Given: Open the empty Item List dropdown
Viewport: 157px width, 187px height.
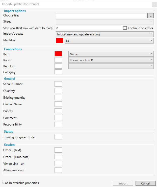Looking at the screenshot, I should pos(111,66).
